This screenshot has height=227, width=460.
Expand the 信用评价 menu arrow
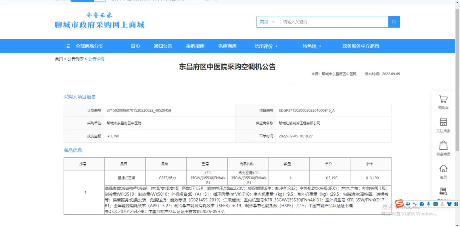click(x=277, y=46)
